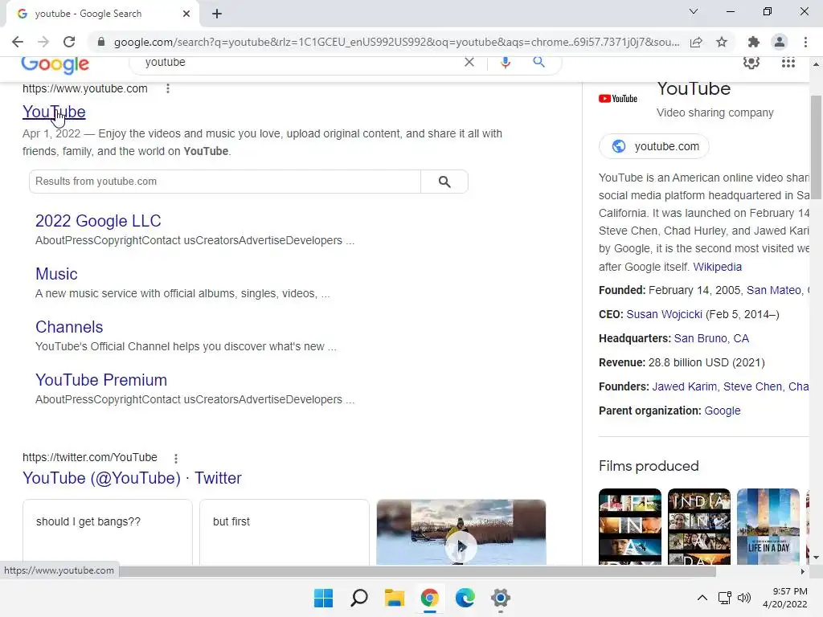Open the Music sitelink

coord(56,274)
